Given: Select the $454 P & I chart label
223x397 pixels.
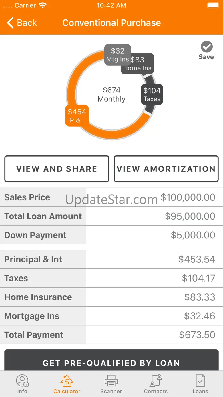Looking at the screenshot, I should (77, 115).
